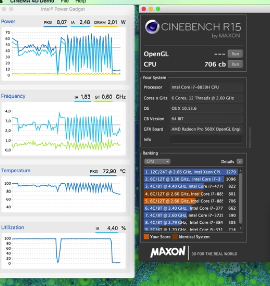Click the MAXON logo

point(168,252)
